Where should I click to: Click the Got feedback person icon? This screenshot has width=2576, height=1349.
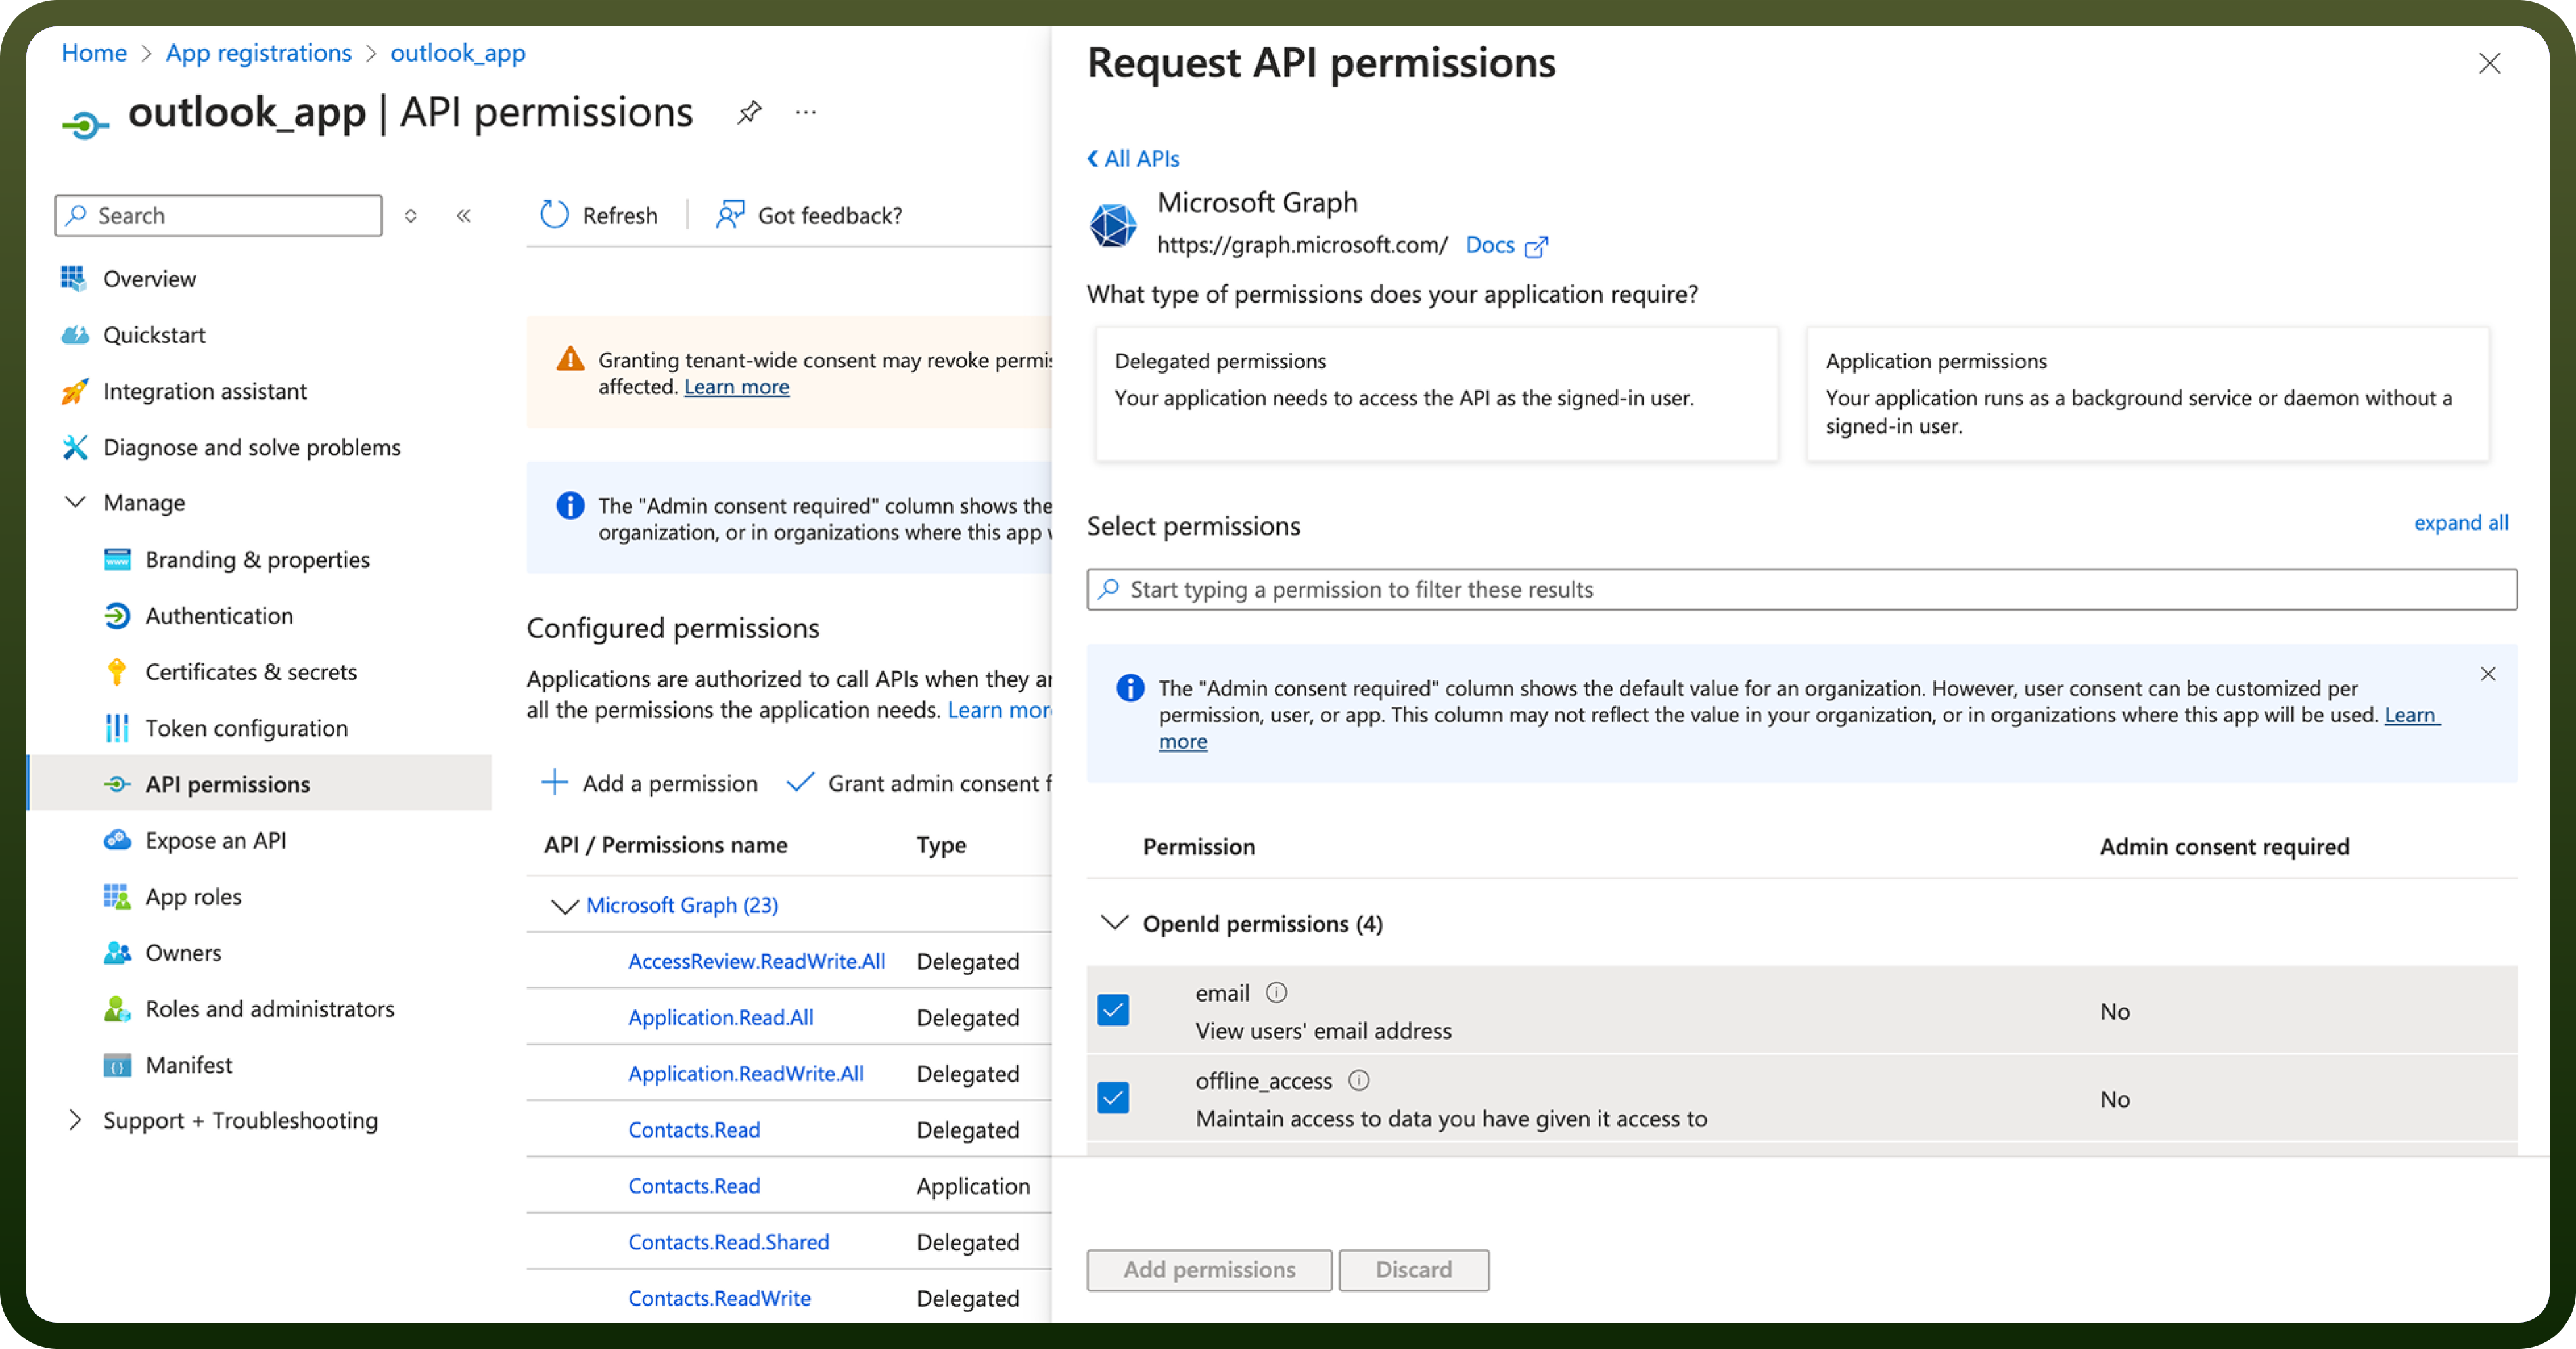730,215
